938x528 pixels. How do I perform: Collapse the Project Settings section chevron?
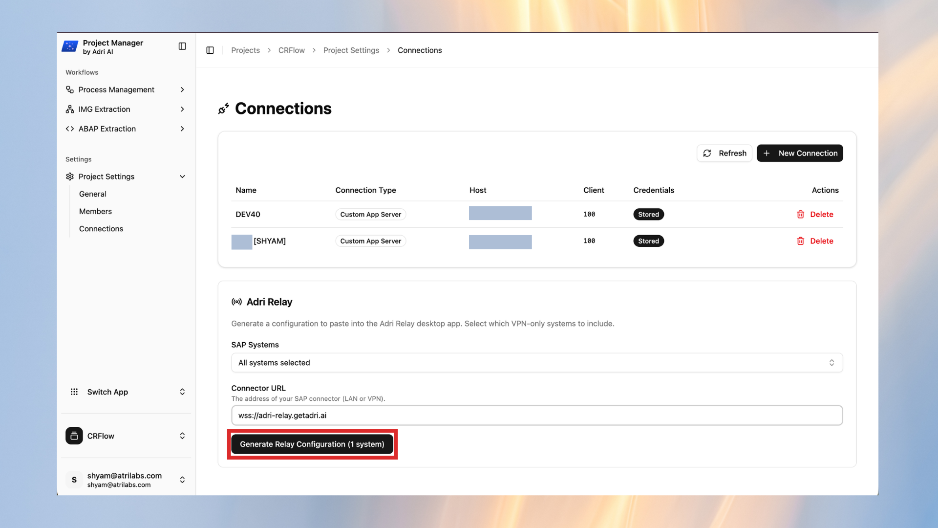(x=182, y=176)
